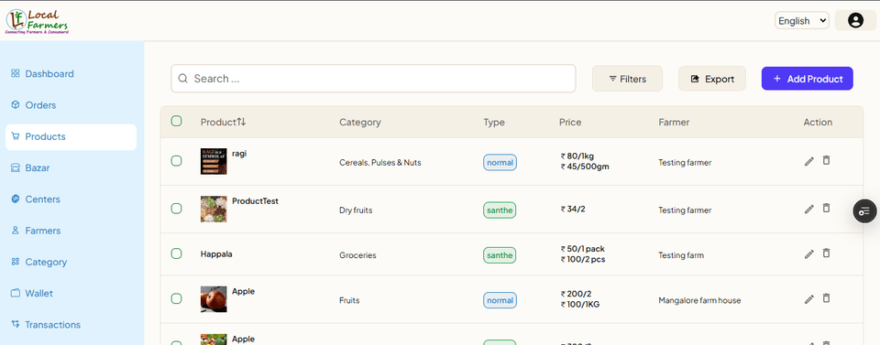880x345 pixels.
Task: Click the Dashboard sidebar icon
Action: [16, 74]
